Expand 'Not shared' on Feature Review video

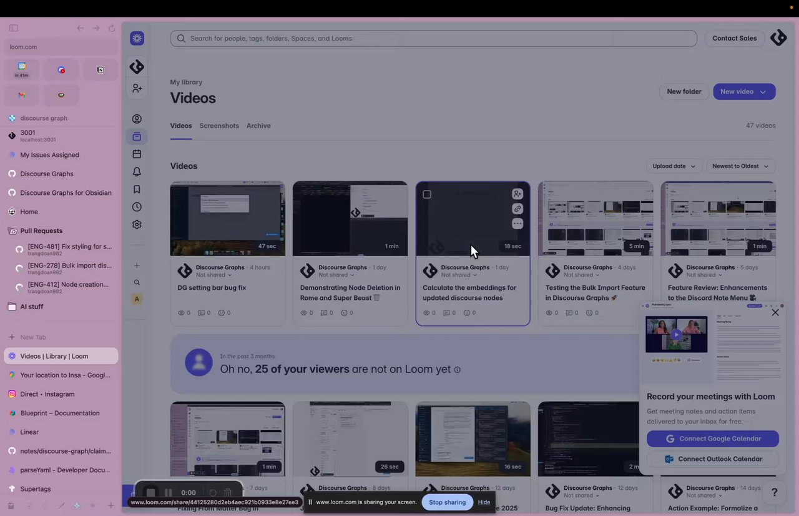tap(703, 275)
